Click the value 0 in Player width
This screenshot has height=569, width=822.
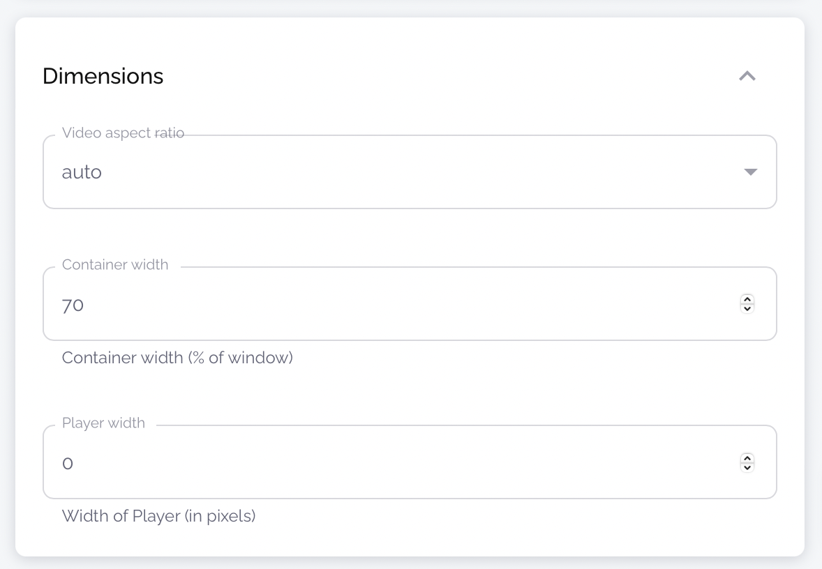(x=68, y=463)
